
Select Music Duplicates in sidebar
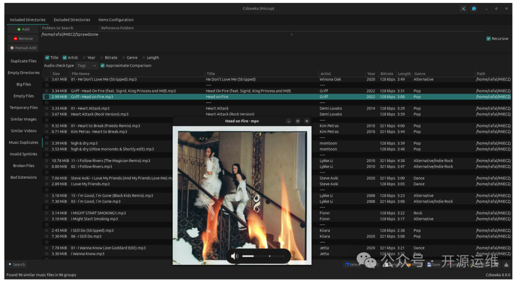24,142
